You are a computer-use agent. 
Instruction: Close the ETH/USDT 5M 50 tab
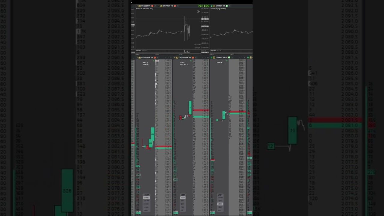point(196,58)
